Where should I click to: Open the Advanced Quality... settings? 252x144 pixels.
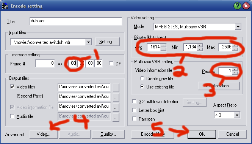108,134
